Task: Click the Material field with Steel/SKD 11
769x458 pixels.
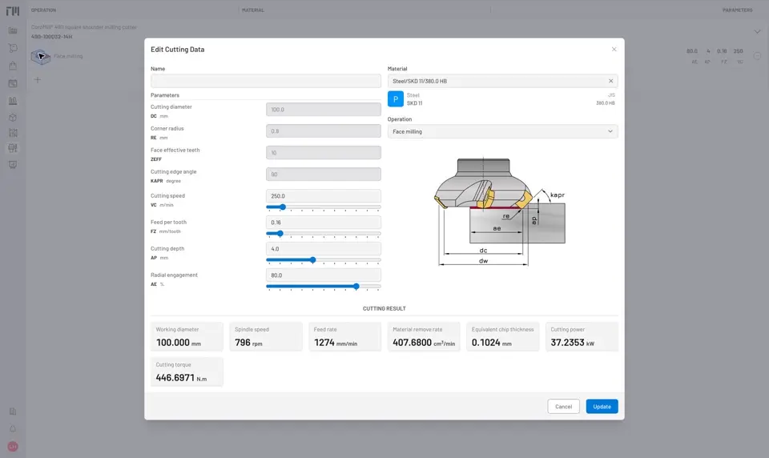Action: coord(503,81)
